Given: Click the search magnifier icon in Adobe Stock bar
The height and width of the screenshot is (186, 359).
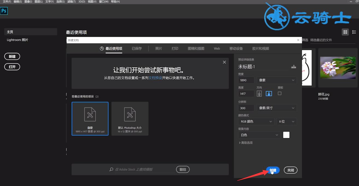Looking at the screenshot, I should (111, 169).
